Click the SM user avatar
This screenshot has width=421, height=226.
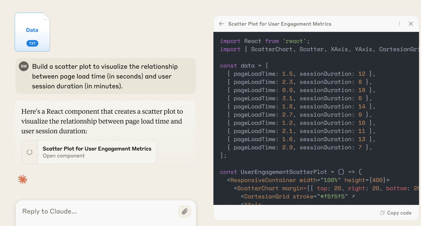click(23, 66)
